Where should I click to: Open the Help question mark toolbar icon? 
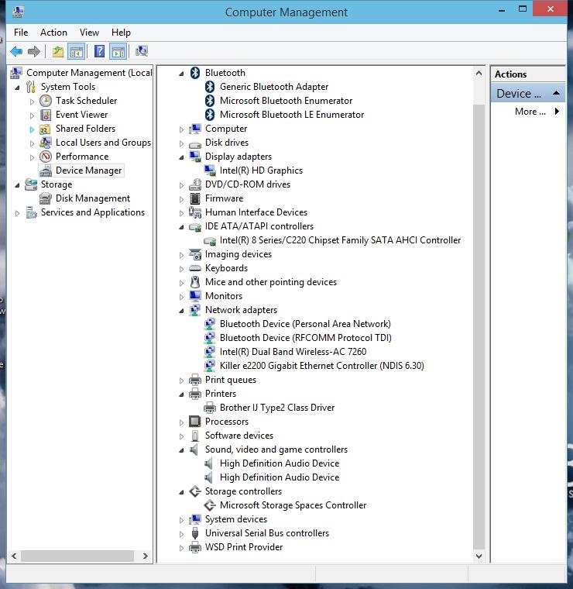click(x=99, y=51)
